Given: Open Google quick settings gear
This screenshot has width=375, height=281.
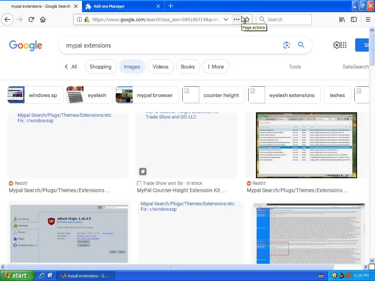Looking at the screenshot, I should point(336,45).
